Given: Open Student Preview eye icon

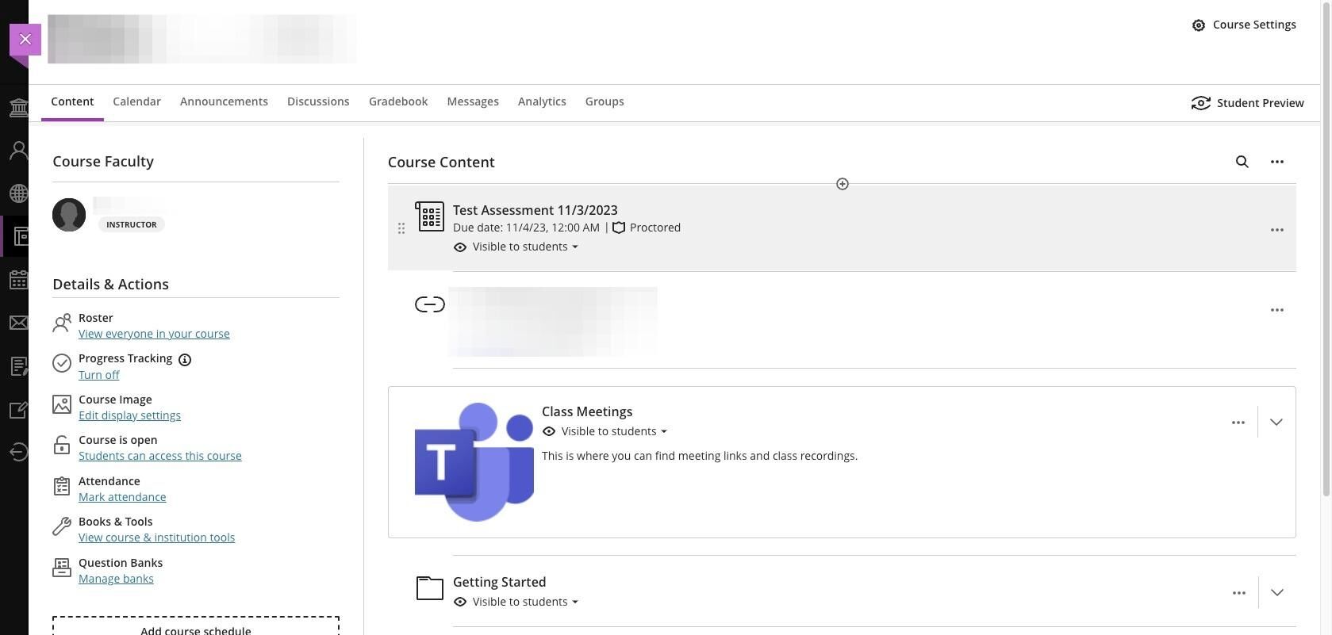Looking at the screenshot, I should pos(1201,103).
